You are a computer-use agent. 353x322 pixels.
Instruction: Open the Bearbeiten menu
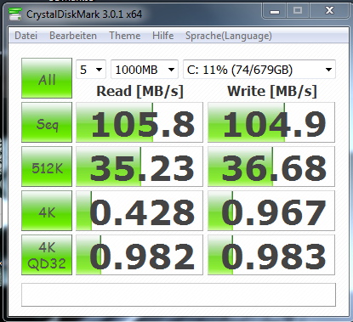73,36
